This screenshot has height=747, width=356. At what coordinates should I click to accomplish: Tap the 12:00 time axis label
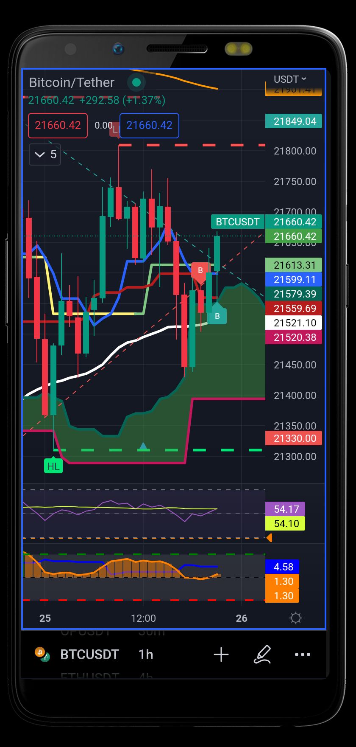click(143, 618)
